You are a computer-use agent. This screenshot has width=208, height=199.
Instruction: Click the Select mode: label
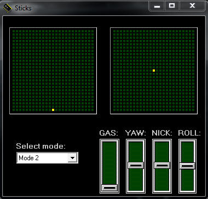(x=41, y=146)
